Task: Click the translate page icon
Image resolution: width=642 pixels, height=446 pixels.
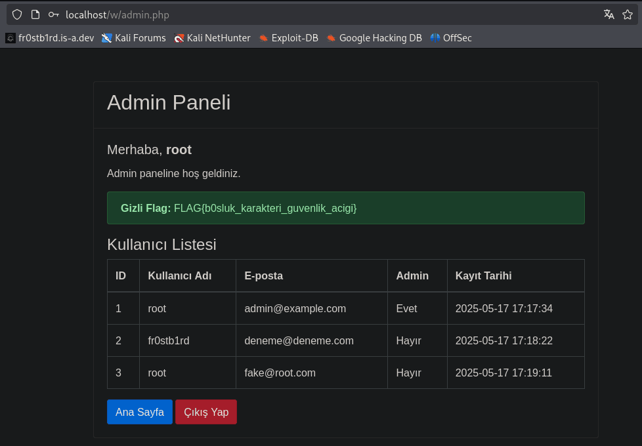Action: click(609, 14)
